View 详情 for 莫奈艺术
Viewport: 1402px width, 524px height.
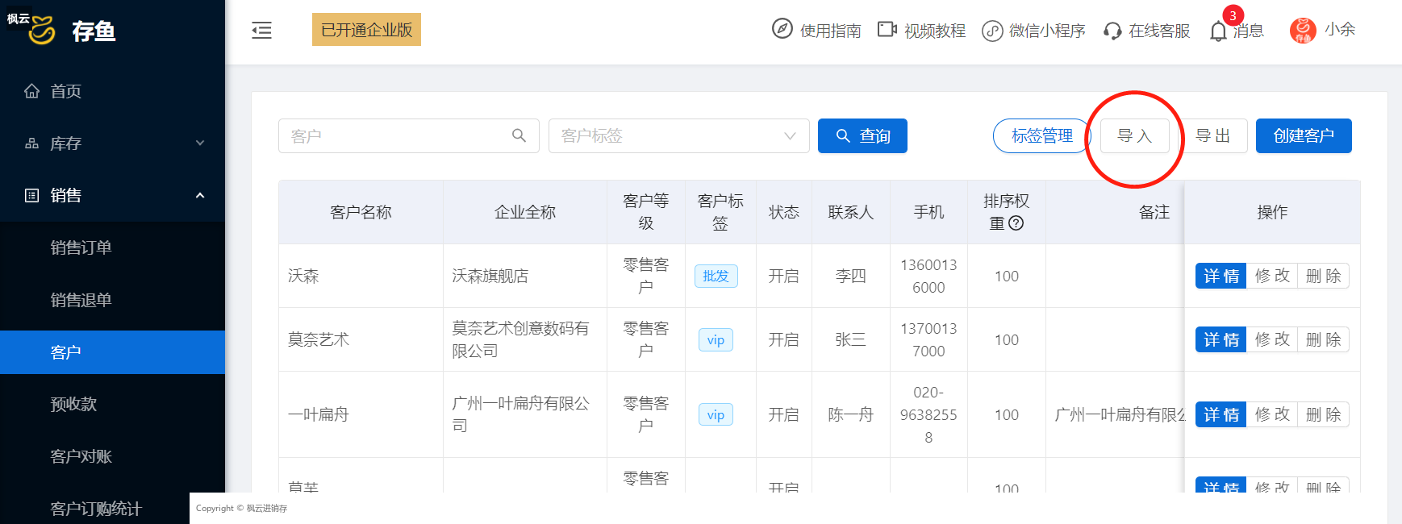pos(1220,339)
